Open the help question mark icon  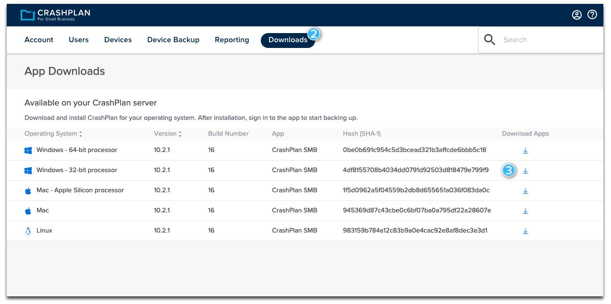[592, 15]
